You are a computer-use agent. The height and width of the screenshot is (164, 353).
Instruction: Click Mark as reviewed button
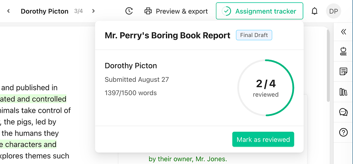263,139
